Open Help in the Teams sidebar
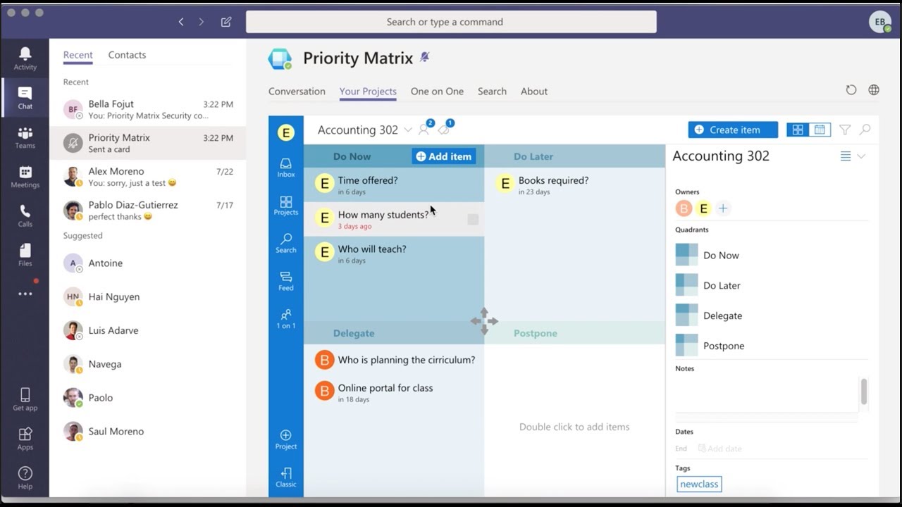 coord(25,477)
